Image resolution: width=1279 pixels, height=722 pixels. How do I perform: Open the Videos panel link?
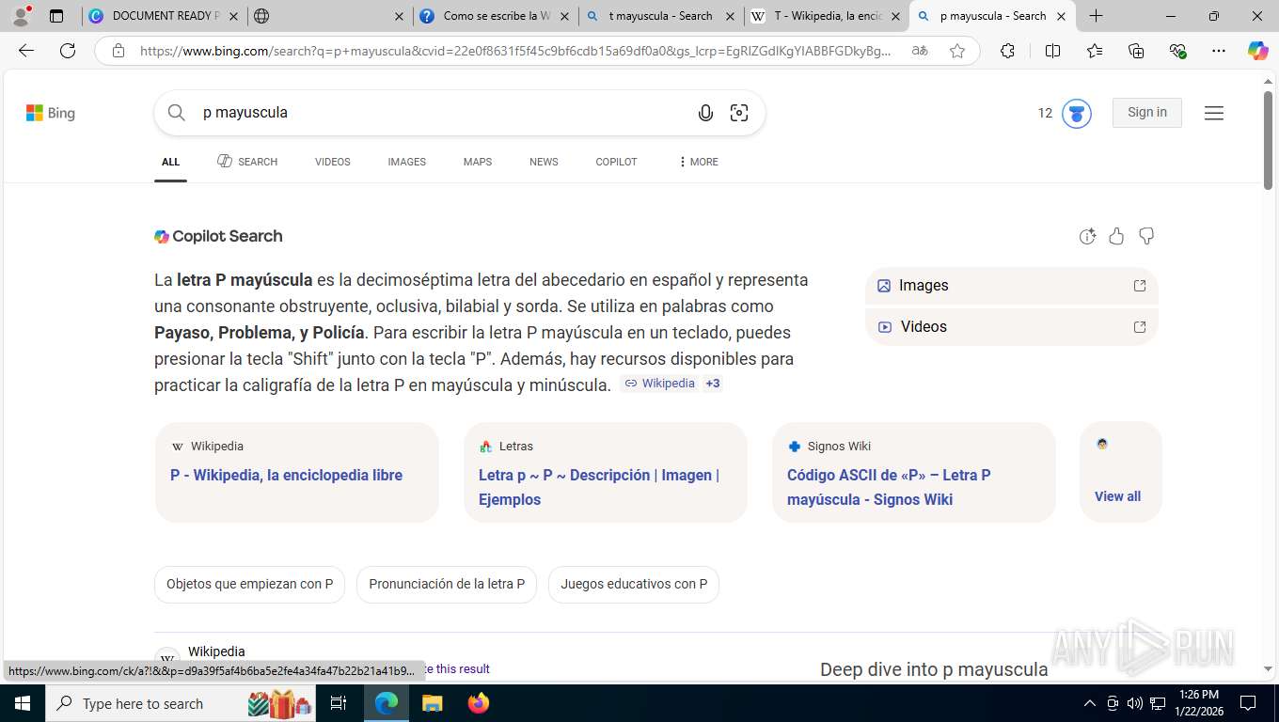pos(1011,327)
